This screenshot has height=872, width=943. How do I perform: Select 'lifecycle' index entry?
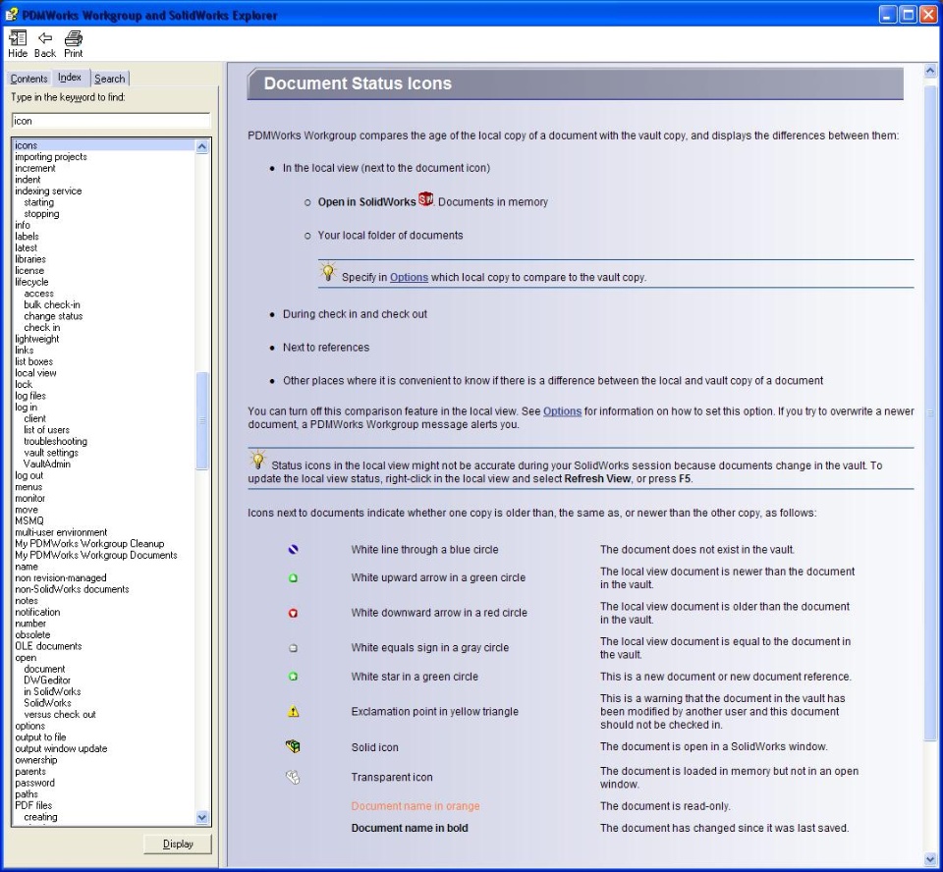tap(31, 282)
